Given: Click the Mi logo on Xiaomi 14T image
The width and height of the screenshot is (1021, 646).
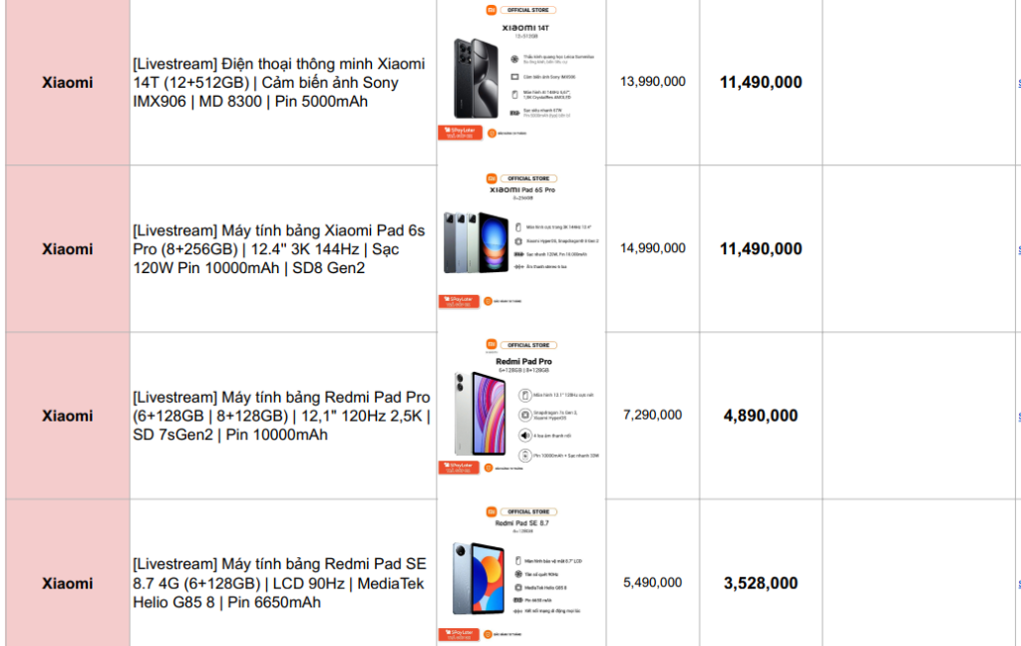Looking at the screenshot, I should [x=491, y=10].
